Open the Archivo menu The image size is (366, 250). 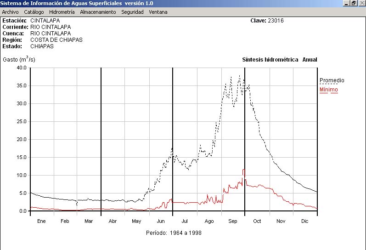coord(10,12)
